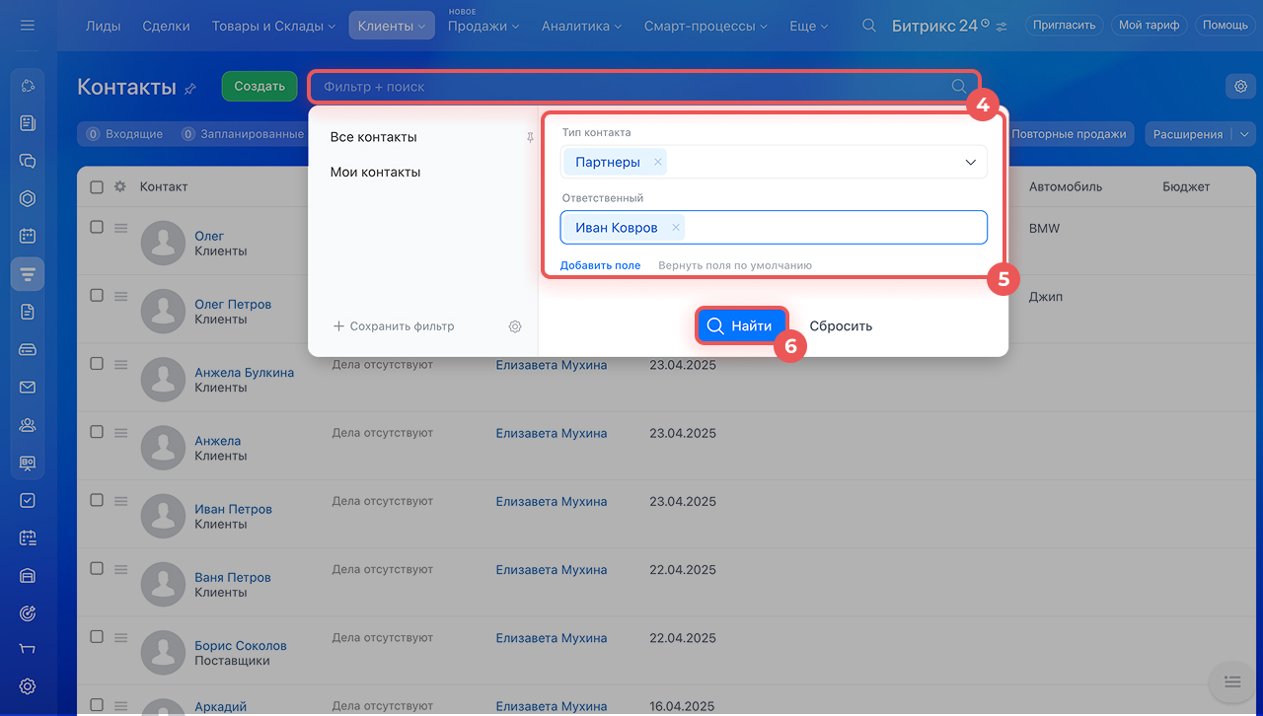Open the messenger chat icon in the left sidebar
The width and height of the screenshot is (1263, 716).
tap(28, 161)
